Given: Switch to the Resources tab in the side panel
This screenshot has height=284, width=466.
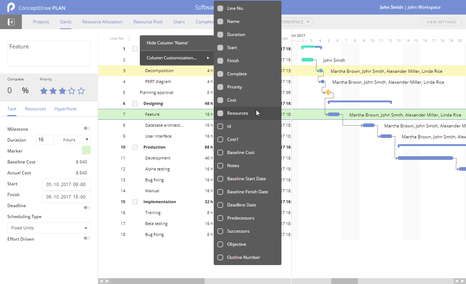Looking at the screenshot, I should pyautogui.click(x=35, y=109).
